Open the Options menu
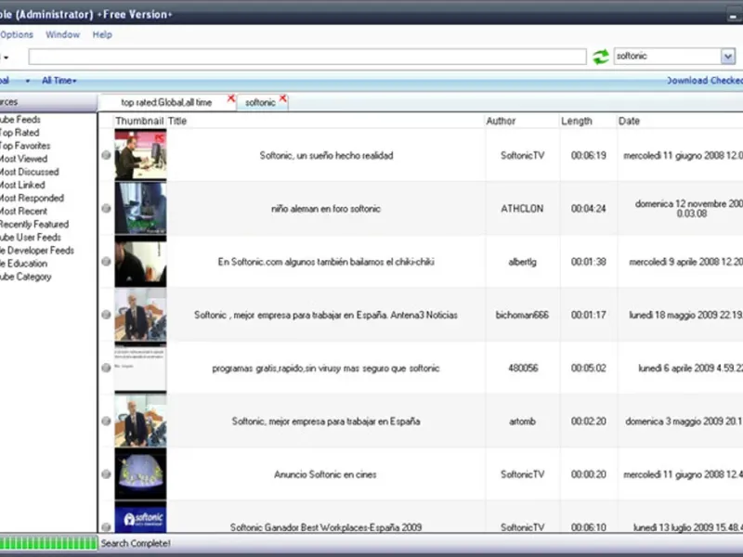This screenshot has width=743, height=557. click(x=17, y=34)
